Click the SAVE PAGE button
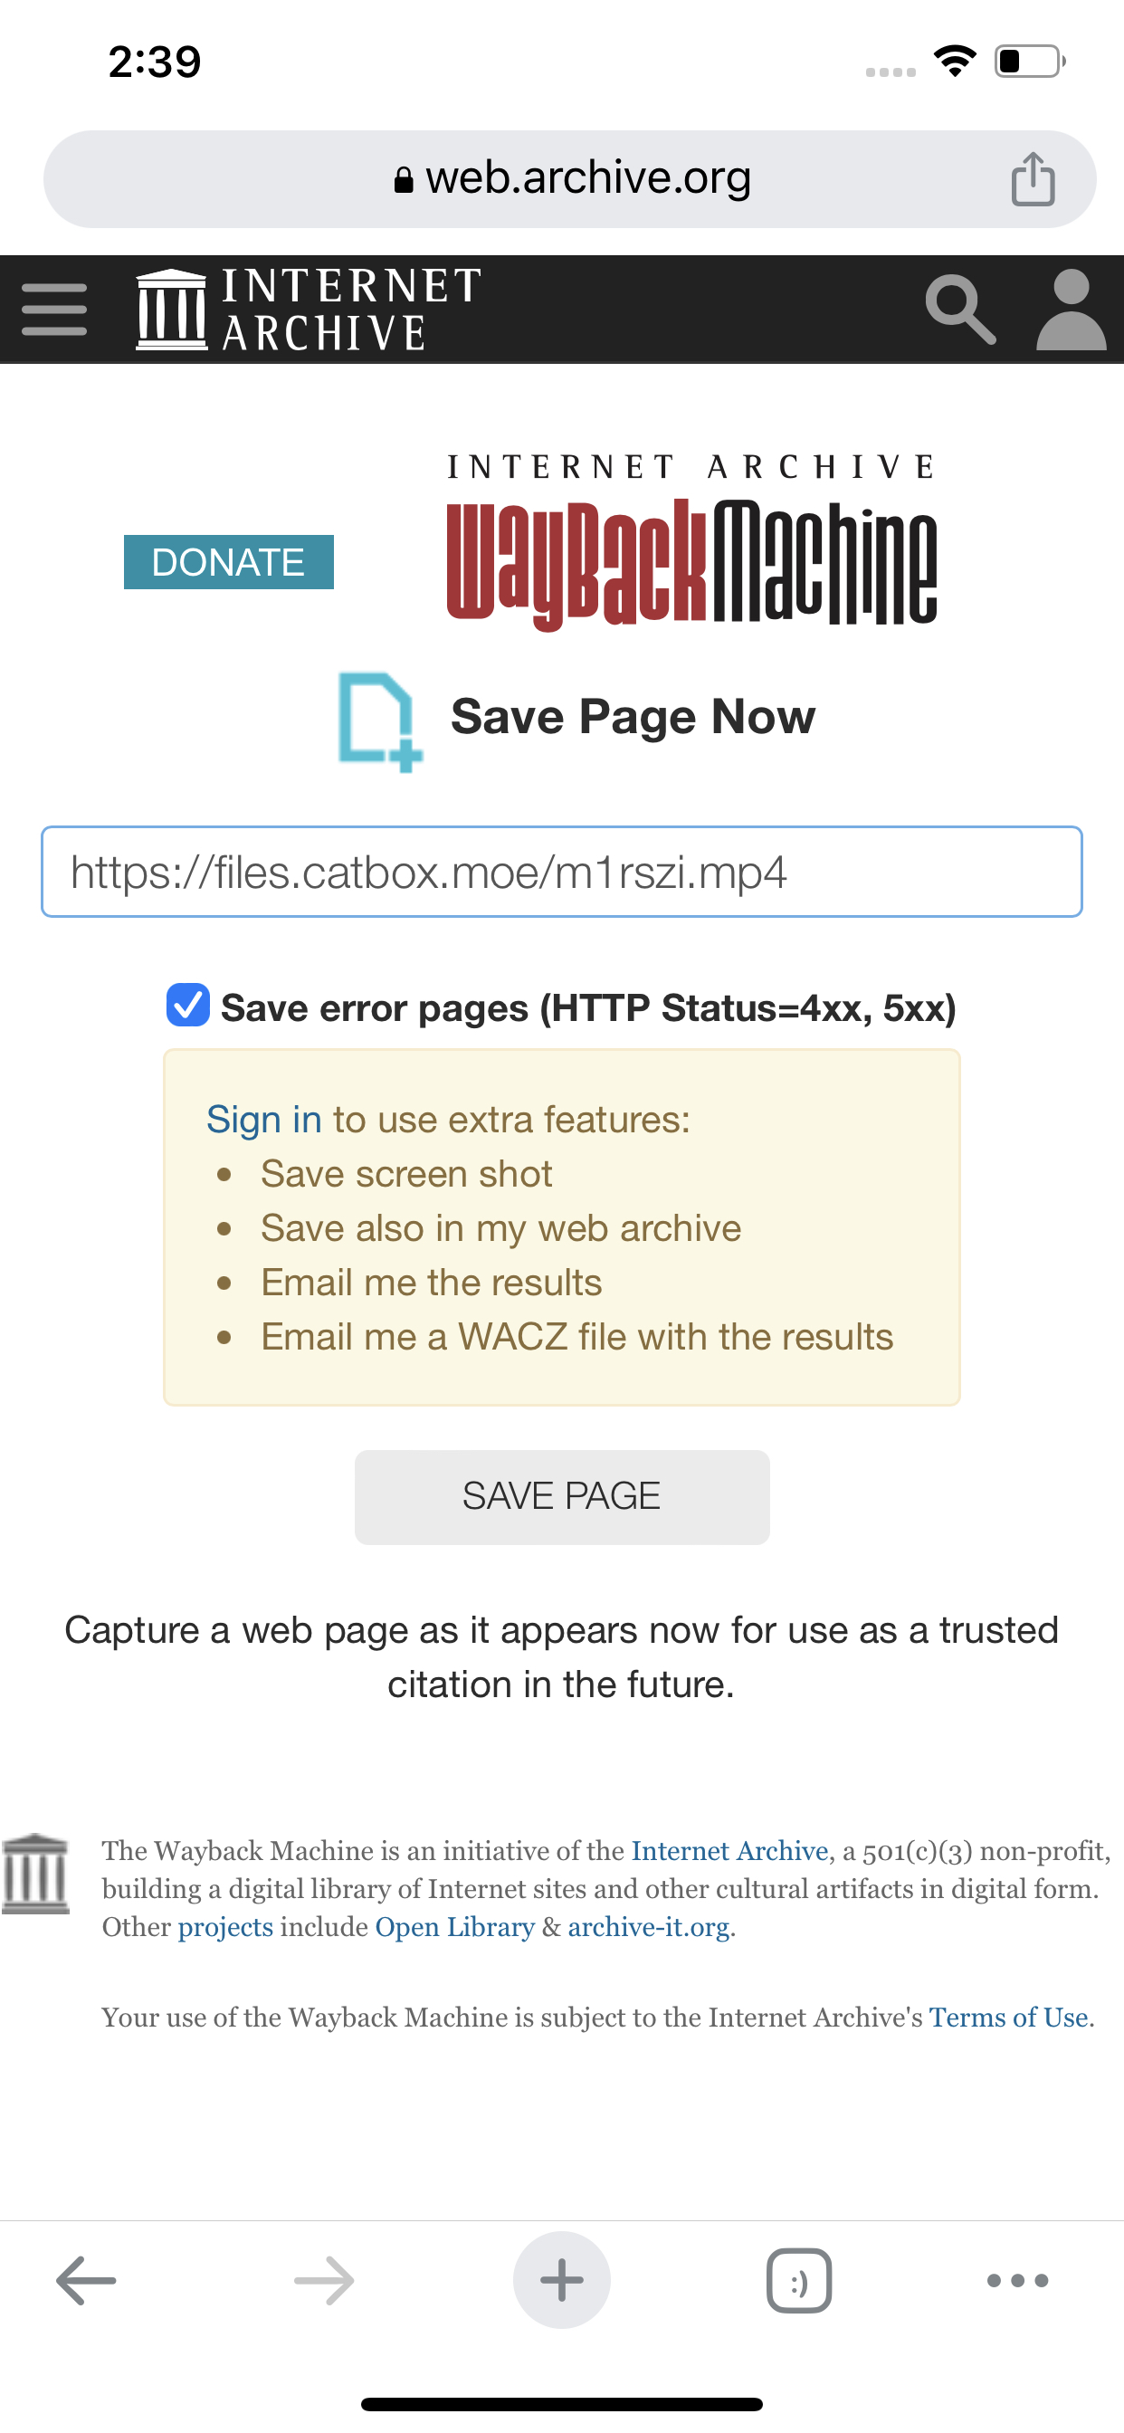This screenshot has width=1124, height=2433. [x=562, y=1497]
